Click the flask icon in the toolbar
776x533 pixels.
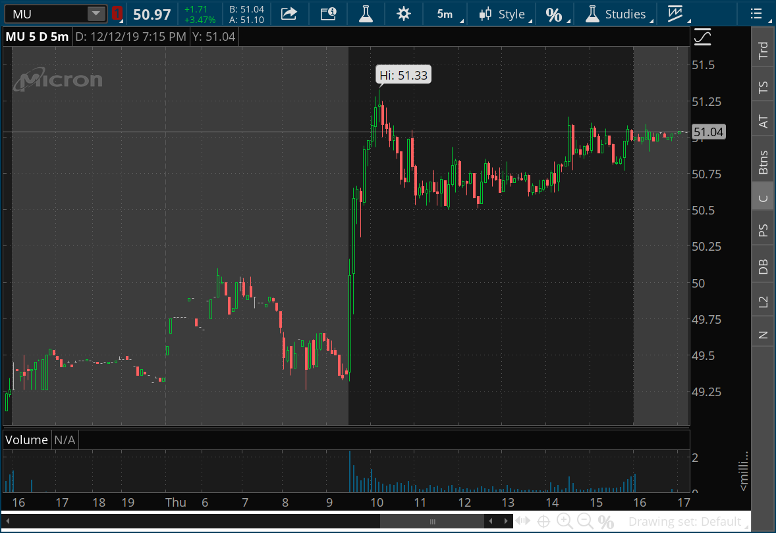(366, 14)
